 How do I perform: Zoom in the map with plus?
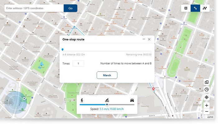click(206, 105)
